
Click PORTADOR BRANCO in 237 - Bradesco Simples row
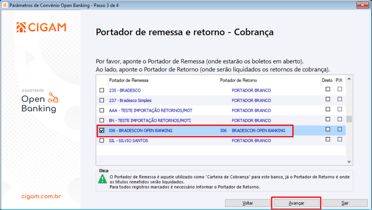[251, 100]
